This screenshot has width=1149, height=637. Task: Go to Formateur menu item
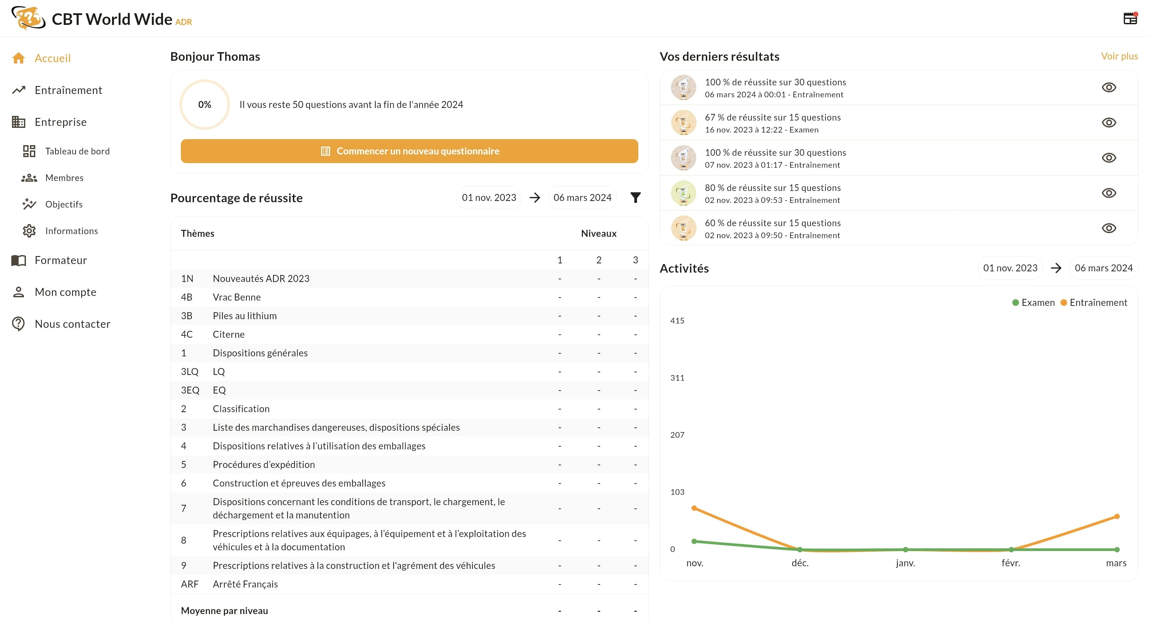61,260
